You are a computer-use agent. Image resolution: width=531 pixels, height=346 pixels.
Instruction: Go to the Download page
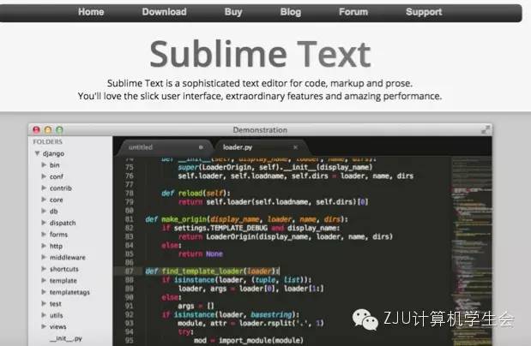pyautogui.click(x=164, y=12)
